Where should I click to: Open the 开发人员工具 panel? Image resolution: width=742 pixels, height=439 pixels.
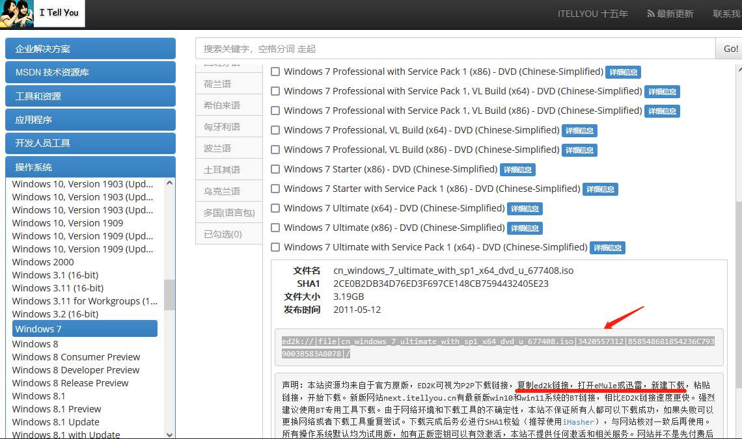pyautogui.click(x=90, y=143)
